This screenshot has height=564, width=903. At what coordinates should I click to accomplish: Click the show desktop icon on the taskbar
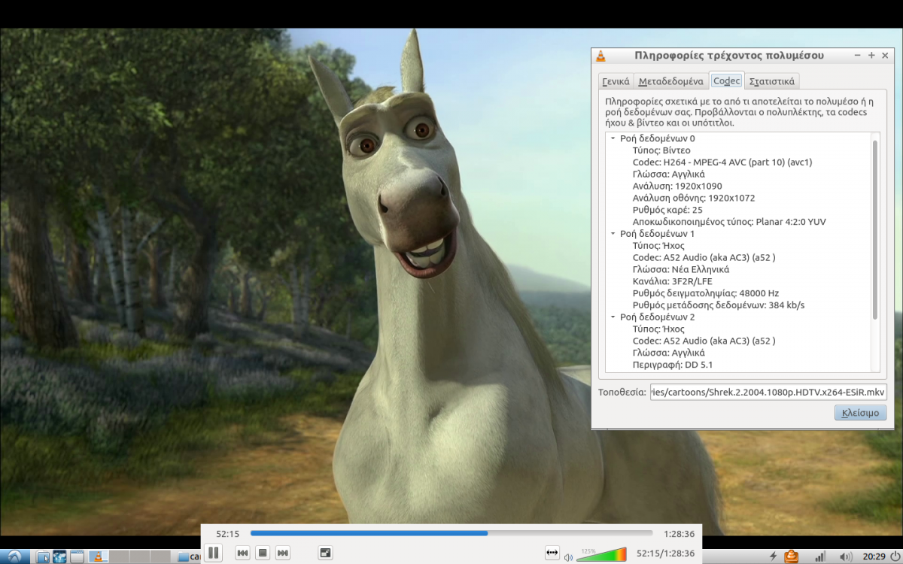point(77,557)
